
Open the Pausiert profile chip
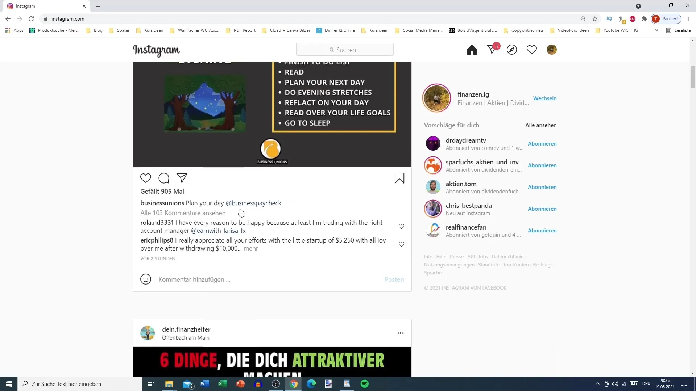pos(666,19)
